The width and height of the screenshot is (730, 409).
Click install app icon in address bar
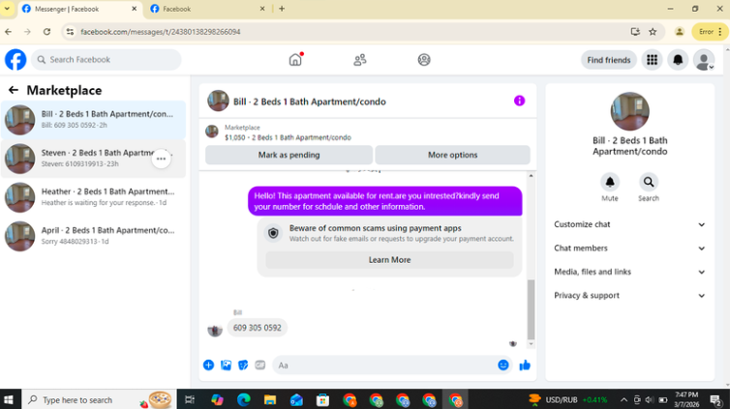[635, 32]
